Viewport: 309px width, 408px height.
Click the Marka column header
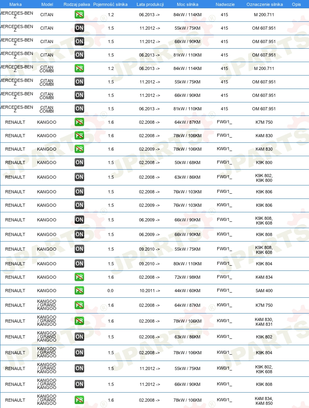[15, 4]
